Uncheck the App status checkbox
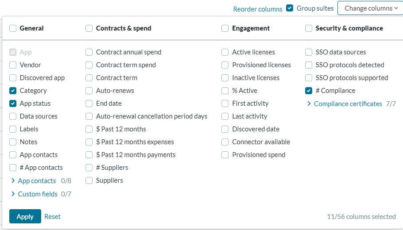The width and height of the screenshot is (403, 230). [13, 103]
